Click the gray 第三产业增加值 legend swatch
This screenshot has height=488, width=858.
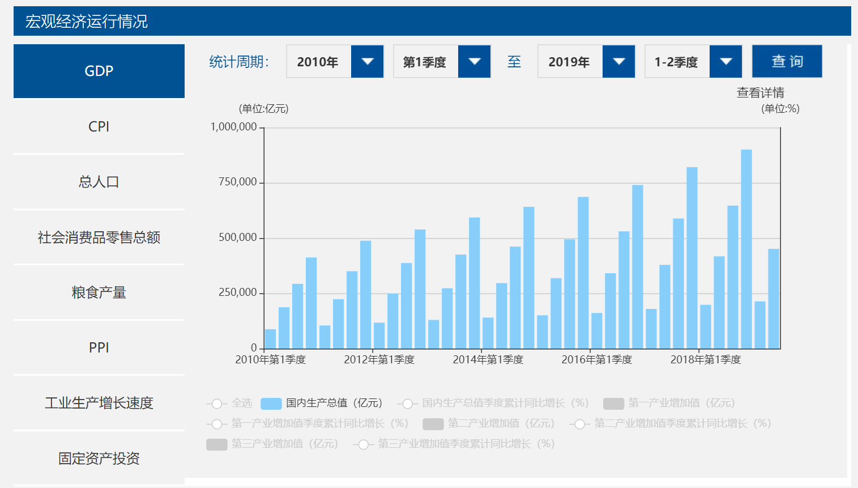pos(217,444)
